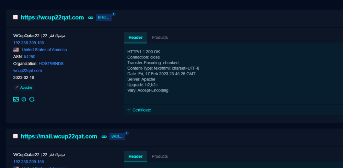Click the 'HTTP/1.1 200 OK' header line

point(144,52)
